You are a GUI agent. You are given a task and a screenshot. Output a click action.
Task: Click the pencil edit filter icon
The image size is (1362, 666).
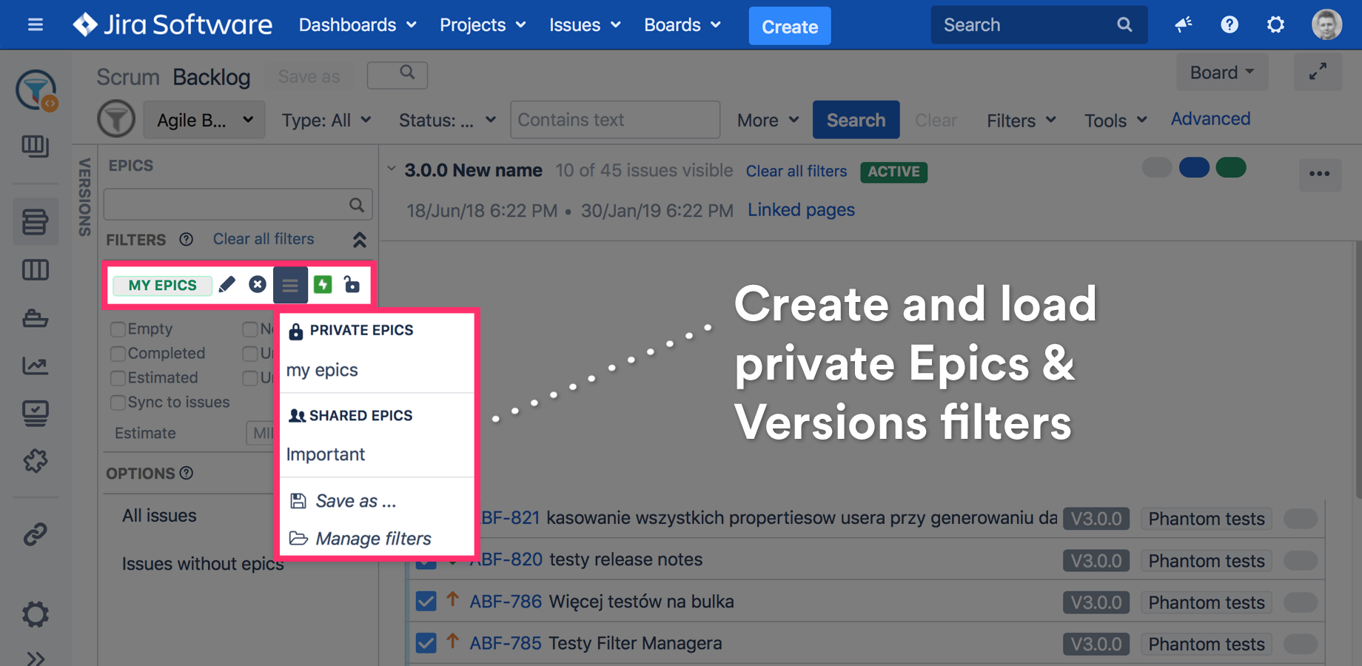[227, 285]
